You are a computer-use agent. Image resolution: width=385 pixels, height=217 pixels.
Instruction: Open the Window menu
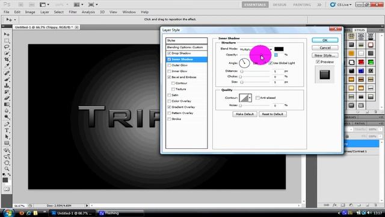coord(129,12)
